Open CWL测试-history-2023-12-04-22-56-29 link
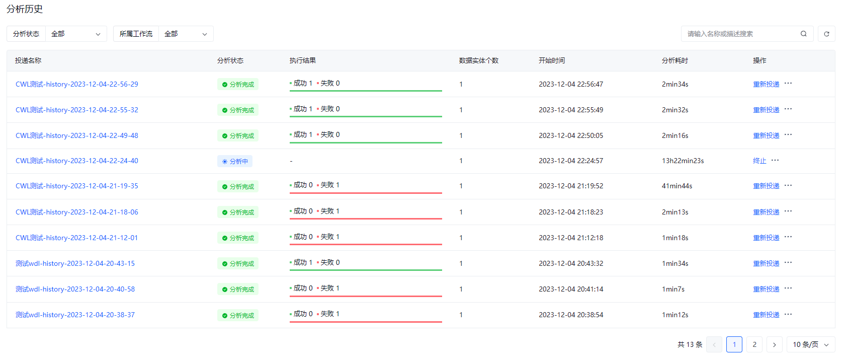This screenshot has height=360, width=848. 77,84
